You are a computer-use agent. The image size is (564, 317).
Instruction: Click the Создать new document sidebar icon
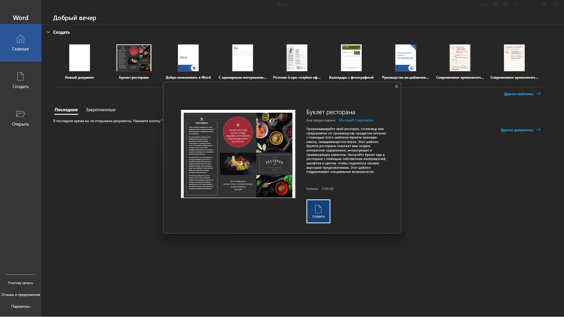pos(21,77)
